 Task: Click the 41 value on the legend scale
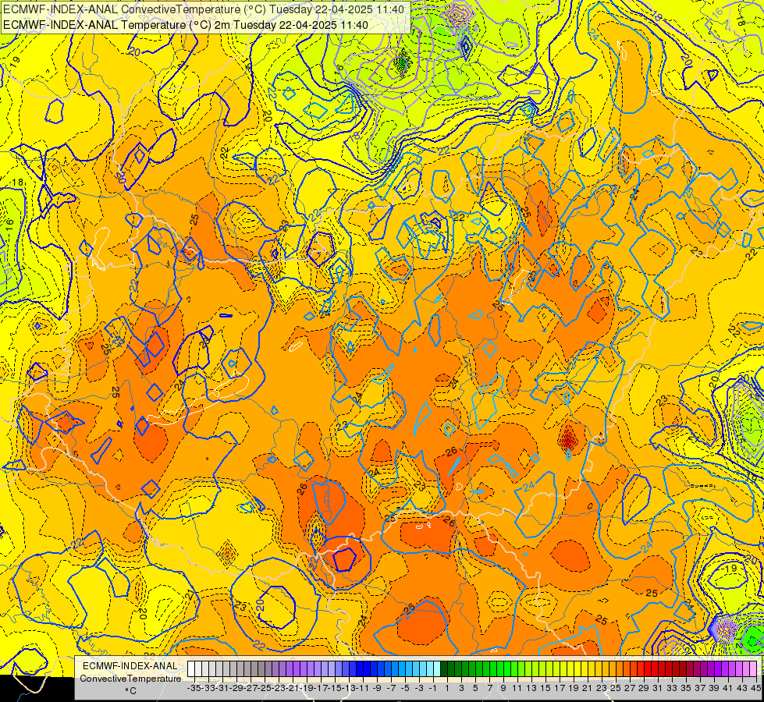click(x=728, y=688)
